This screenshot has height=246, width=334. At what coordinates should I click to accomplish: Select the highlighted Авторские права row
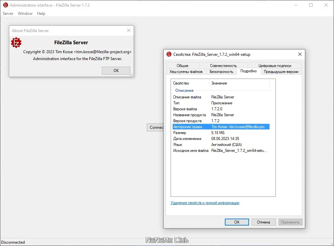pos(221,127)
